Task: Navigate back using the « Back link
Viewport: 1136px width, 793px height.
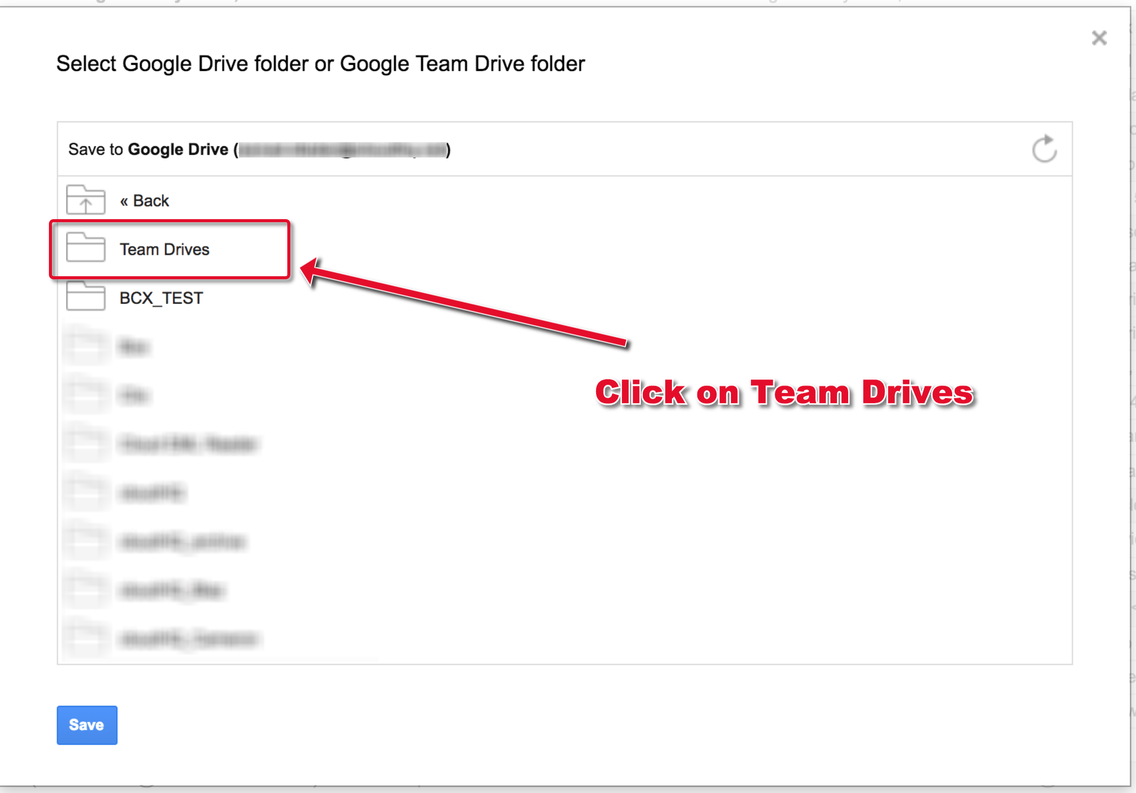Action: click(x=144, y=200)
